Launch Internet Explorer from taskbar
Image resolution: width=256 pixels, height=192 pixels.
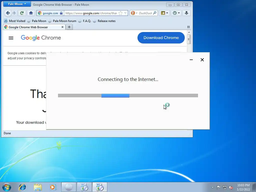pos(22,187)
